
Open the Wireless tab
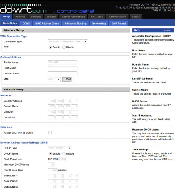pyautogui.click(x=20, y=17)
